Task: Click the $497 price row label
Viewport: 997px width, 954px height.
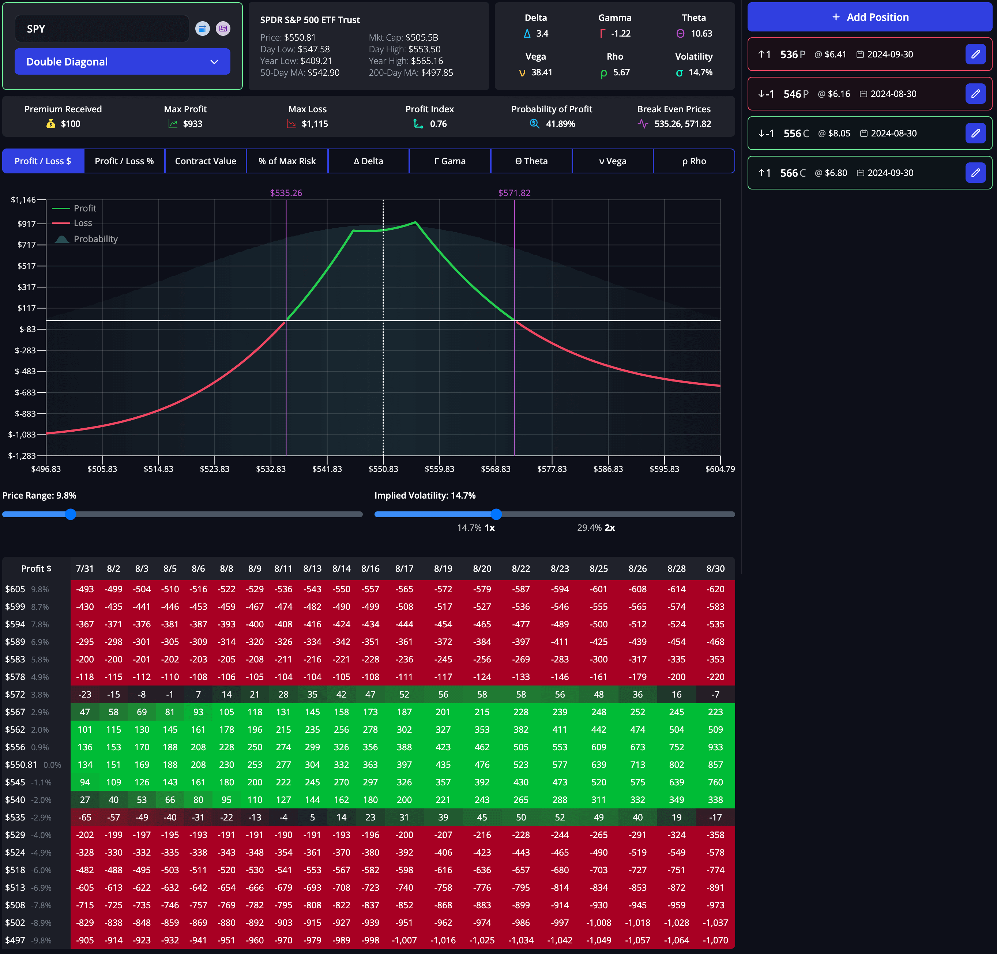Action: click(x=15, y=940)
